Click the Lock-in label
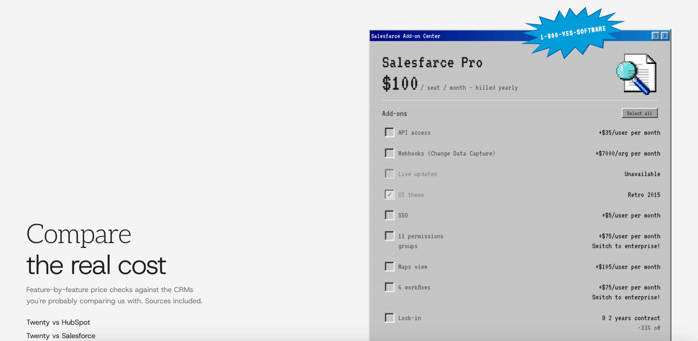Image resolution: width=698 pixels, height=341 pixels. 409,318
